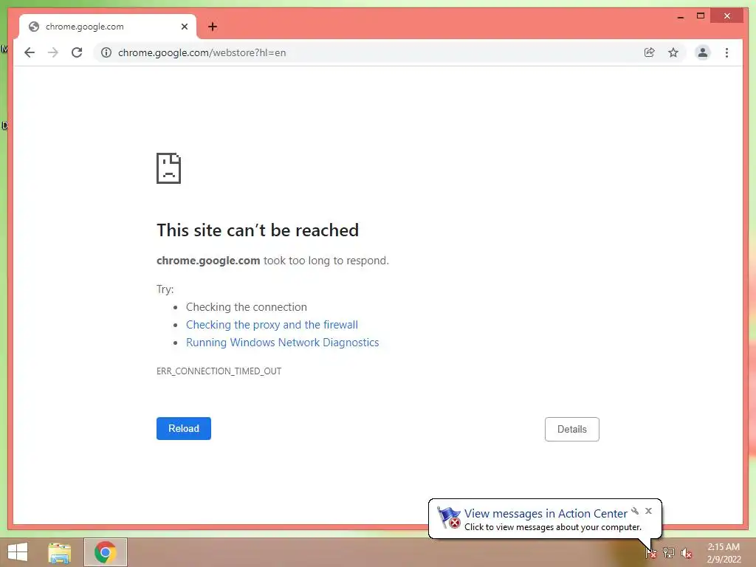Screen dimensions: 756x567
Task: Open File Explorer from taskbar
Action: coord(59,552)
